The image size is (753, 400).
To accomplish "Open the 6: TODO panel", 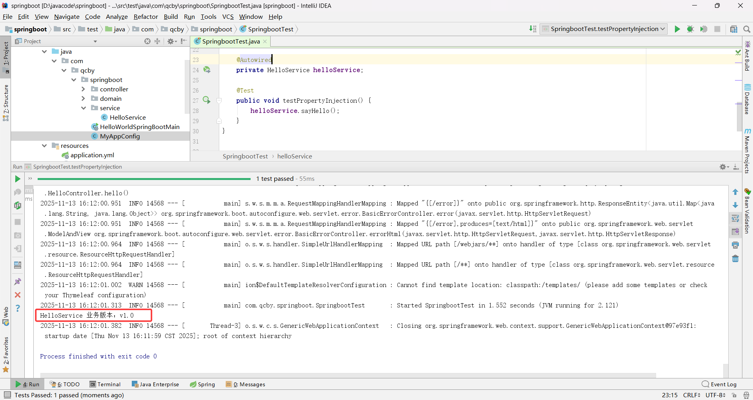I will point(65,384).
